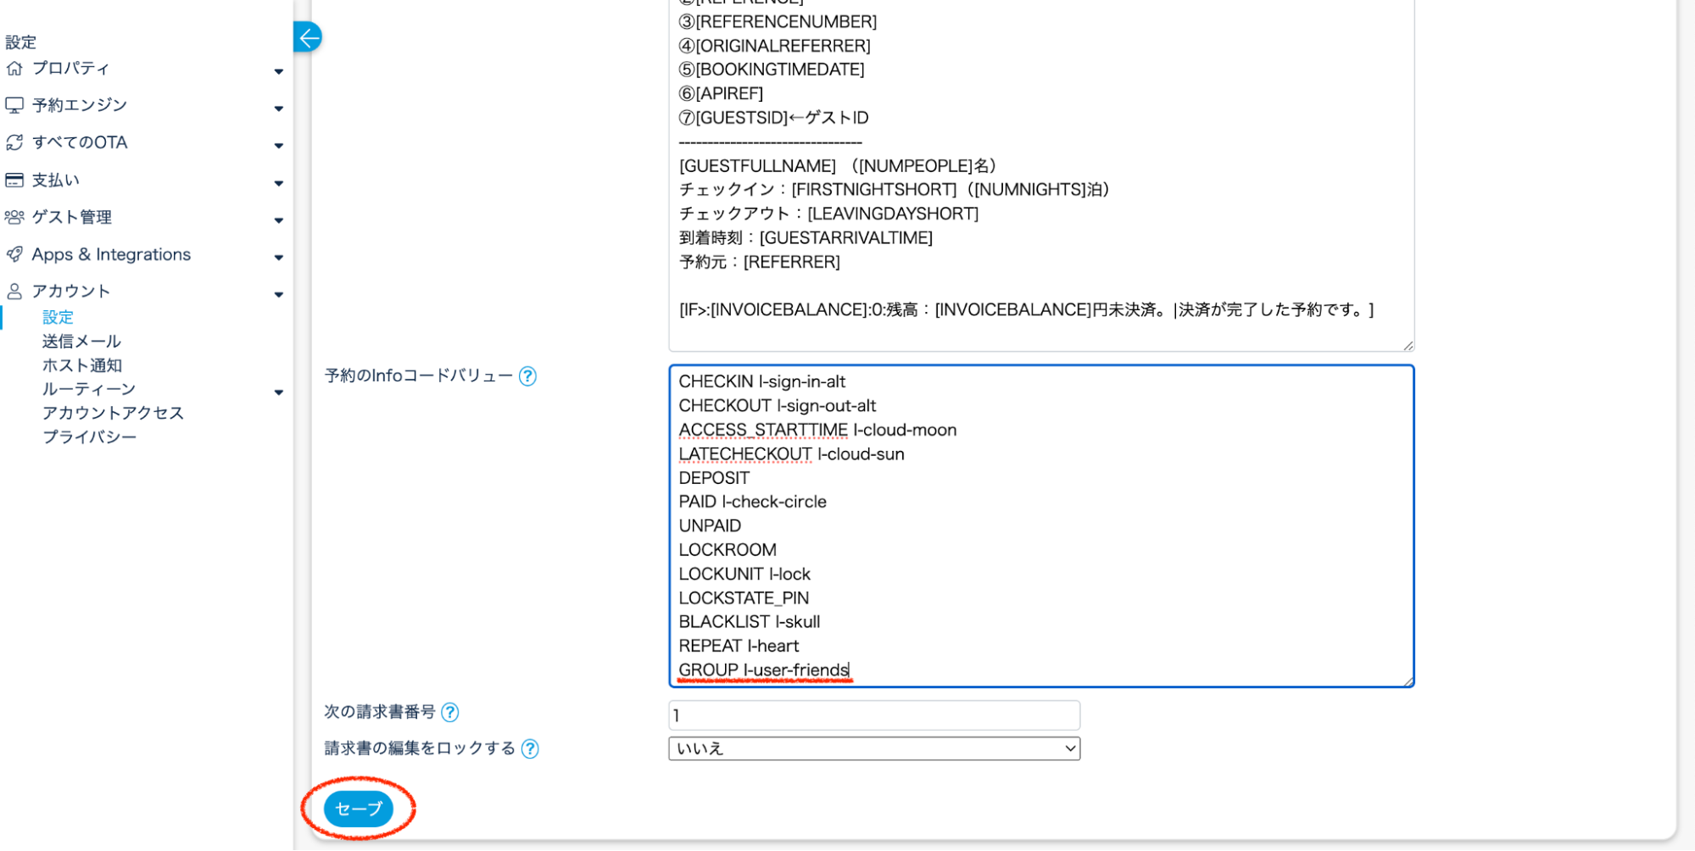1695x851 pixels.
Task: Click the house icon beside プロパティ
Action: pyautogui.click(x=14, y=69)
